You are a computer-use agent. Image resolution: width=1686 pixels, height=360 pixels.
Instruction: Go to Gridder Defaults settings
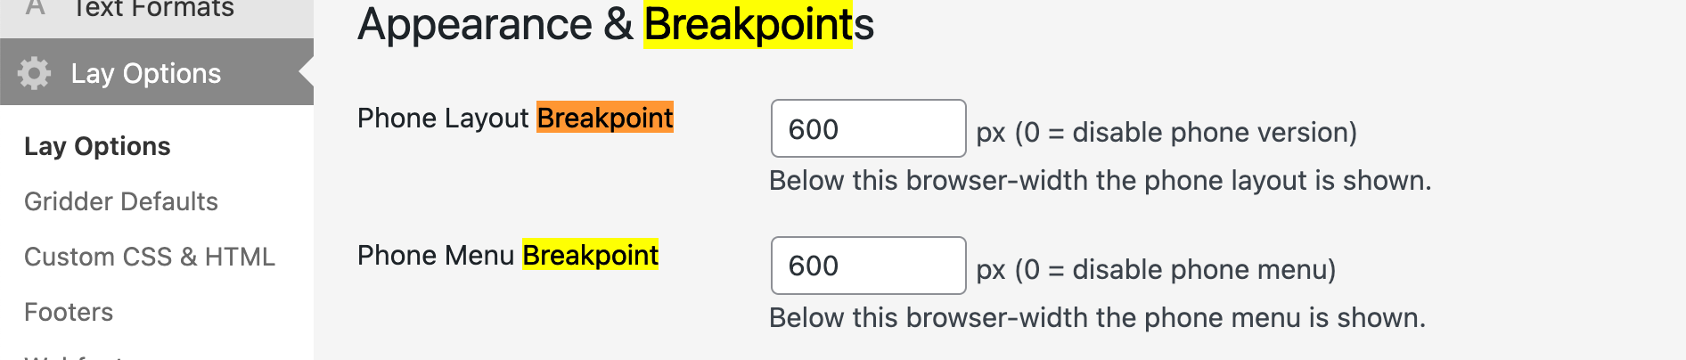click(121, 201)
